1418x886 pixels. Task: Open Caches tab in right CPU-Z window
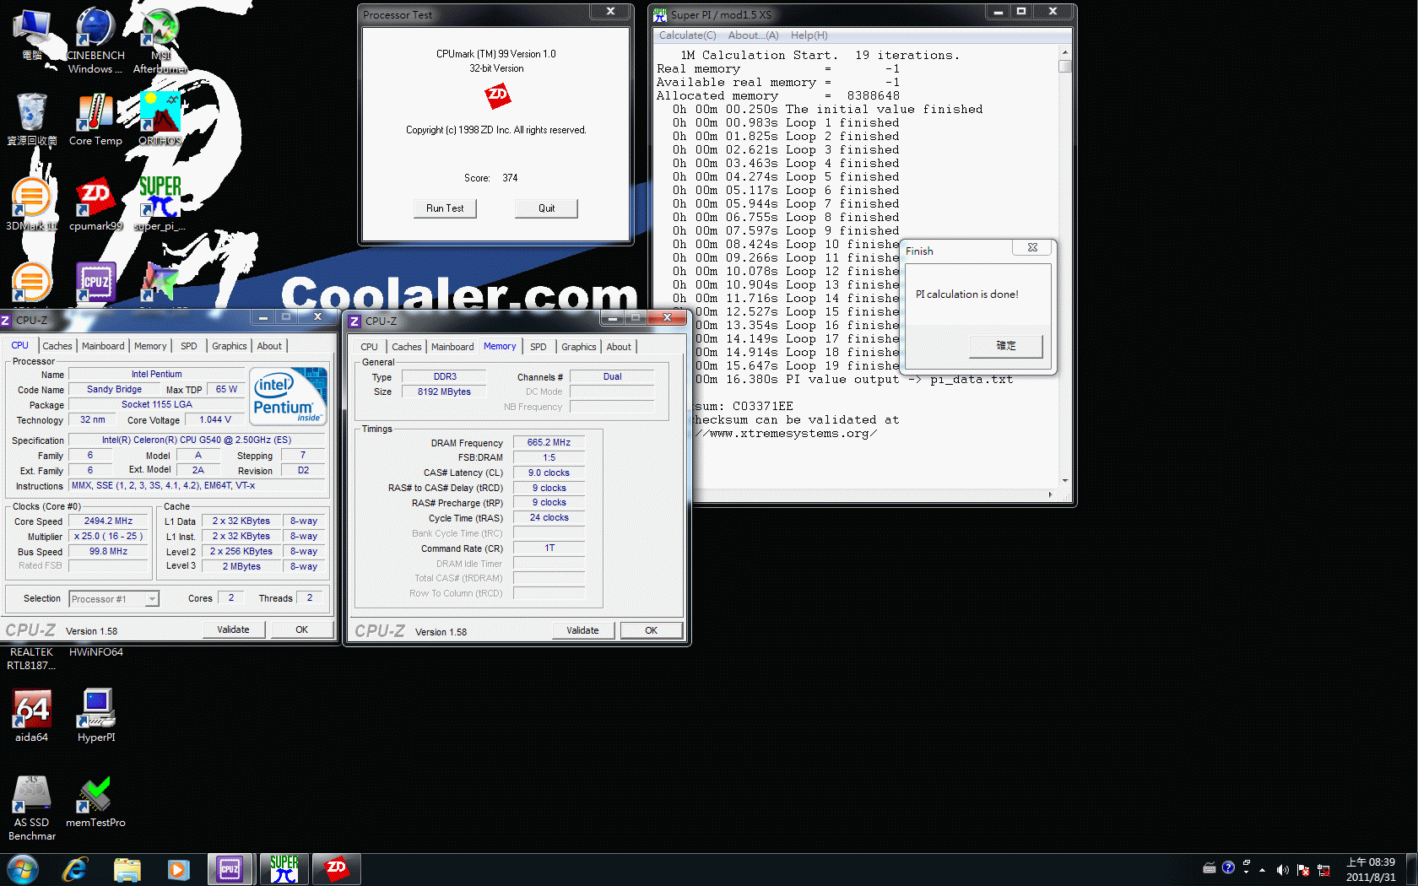point(407,347)
